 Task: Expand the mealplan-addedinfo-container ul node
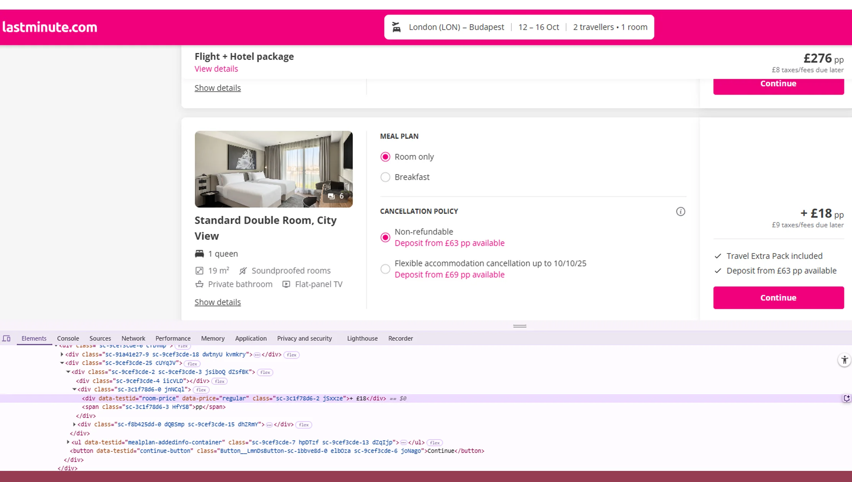coord(68,442)
